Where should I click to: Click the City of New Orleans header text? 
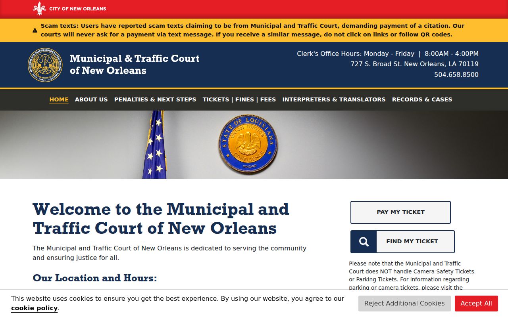[x=78, y=9]
